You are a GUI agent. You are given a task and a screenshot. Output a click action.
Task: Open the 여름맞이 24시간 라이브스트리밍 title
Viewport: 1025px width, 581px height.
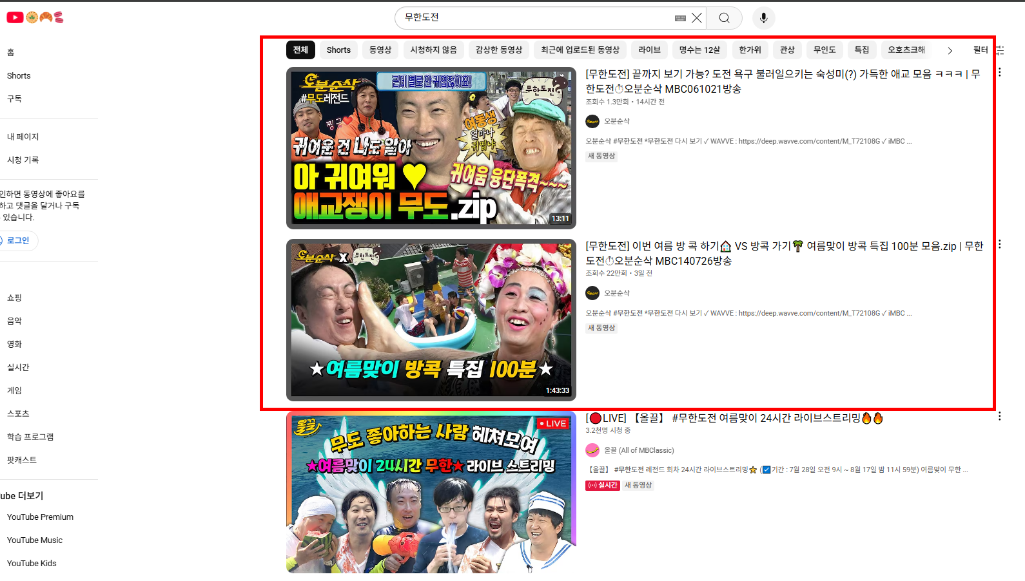734,418
